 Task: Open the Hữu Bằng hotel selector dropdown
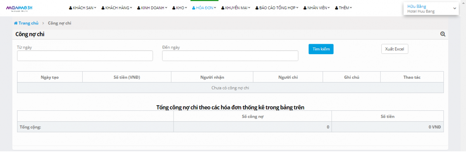tap(431, 9)
